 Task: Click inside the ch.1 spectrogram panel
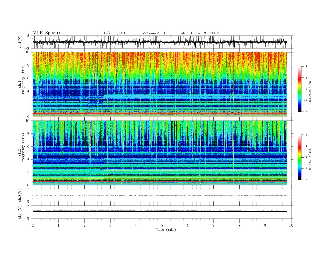[x=160, y=84]
